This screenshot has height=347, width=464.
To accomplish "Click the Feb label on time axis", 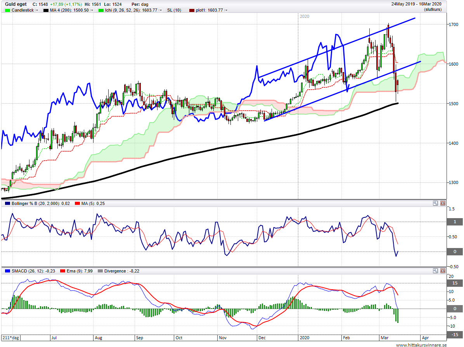I will click(346, 338).
